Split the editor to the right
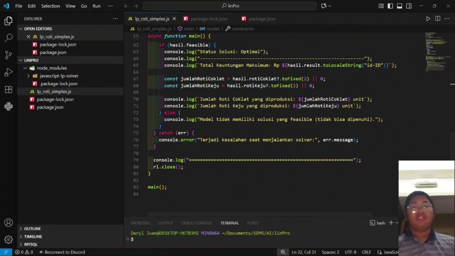The width and height of the screenshot is (455, 256). tap(438, 19)
